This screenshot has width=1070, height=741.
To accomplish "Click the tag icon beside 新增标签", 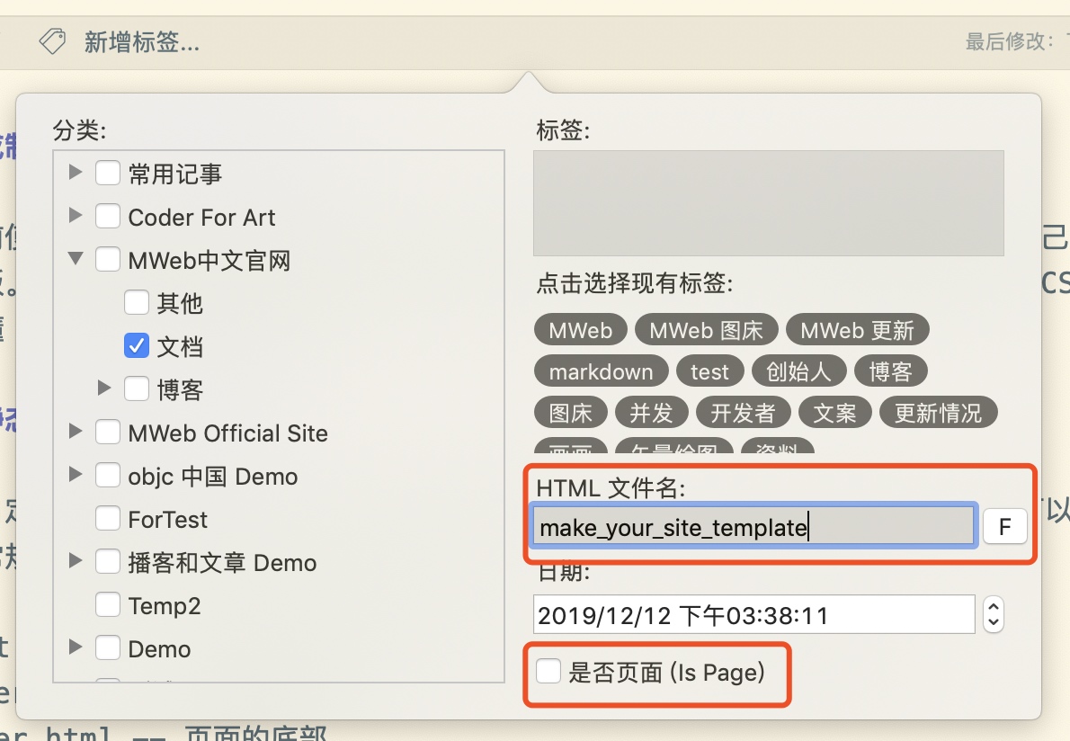I will [53, 40].
